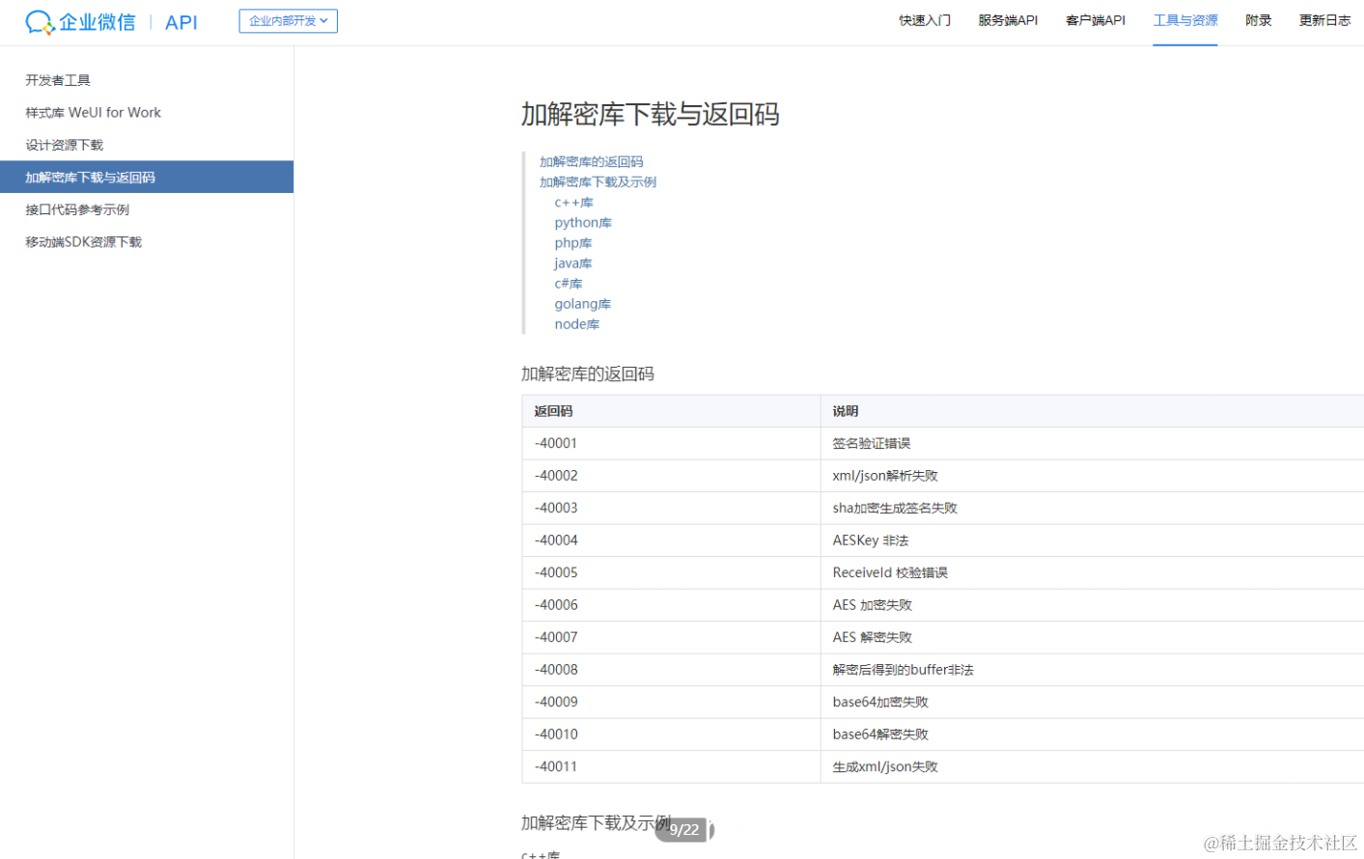1364x859 pixels.
Task: Jump to 加解密库的返回码 anchor
Action: 591,161
